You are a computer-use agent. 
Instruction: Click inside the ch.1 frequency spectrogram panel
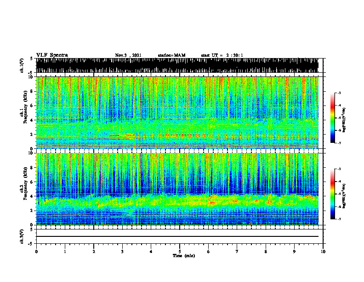click(x=177, y=112)
